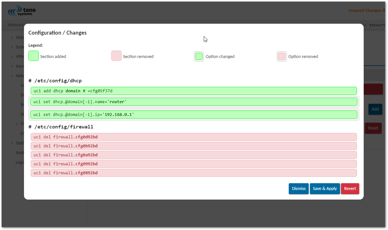The height and width of the screenshot is (230, 388).
Task: Select line 'uci del firewall.cfg0d92bd'
Action: [x=194, y=137]
